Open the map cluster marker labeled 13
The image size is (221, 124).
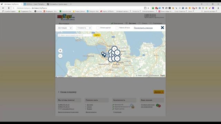coord(117,59)
